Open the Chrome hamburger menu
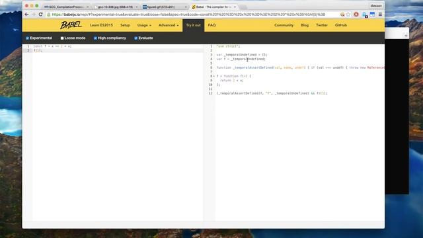 coord(380,15)
